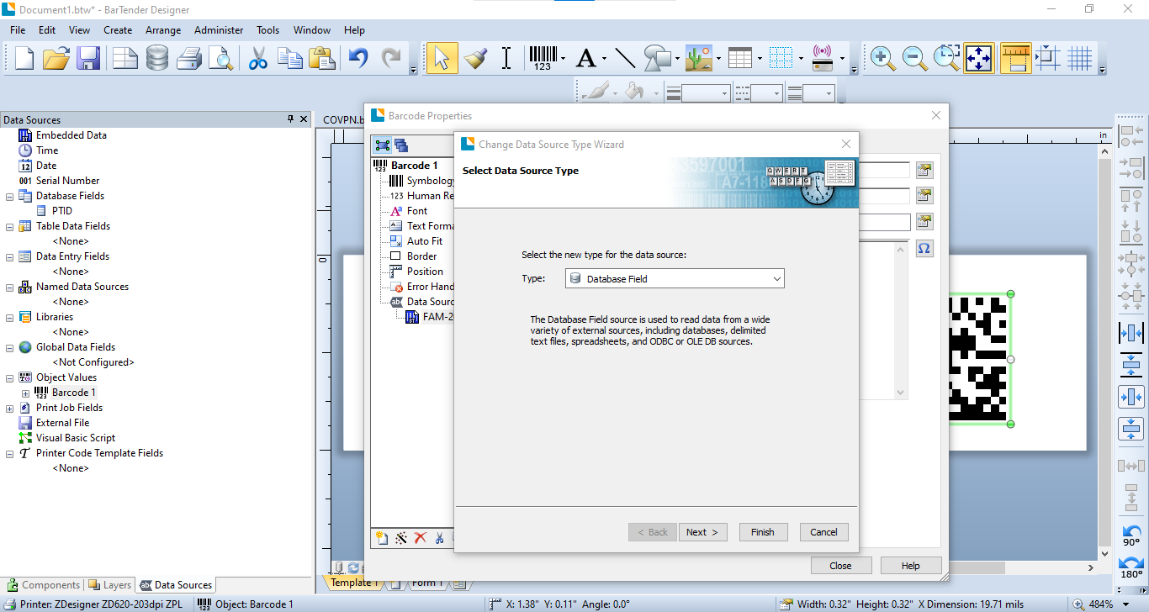The height and width of the screenshot is (612, 1149).
Task: Rotate object 90 degrees
Action: 1131,535
